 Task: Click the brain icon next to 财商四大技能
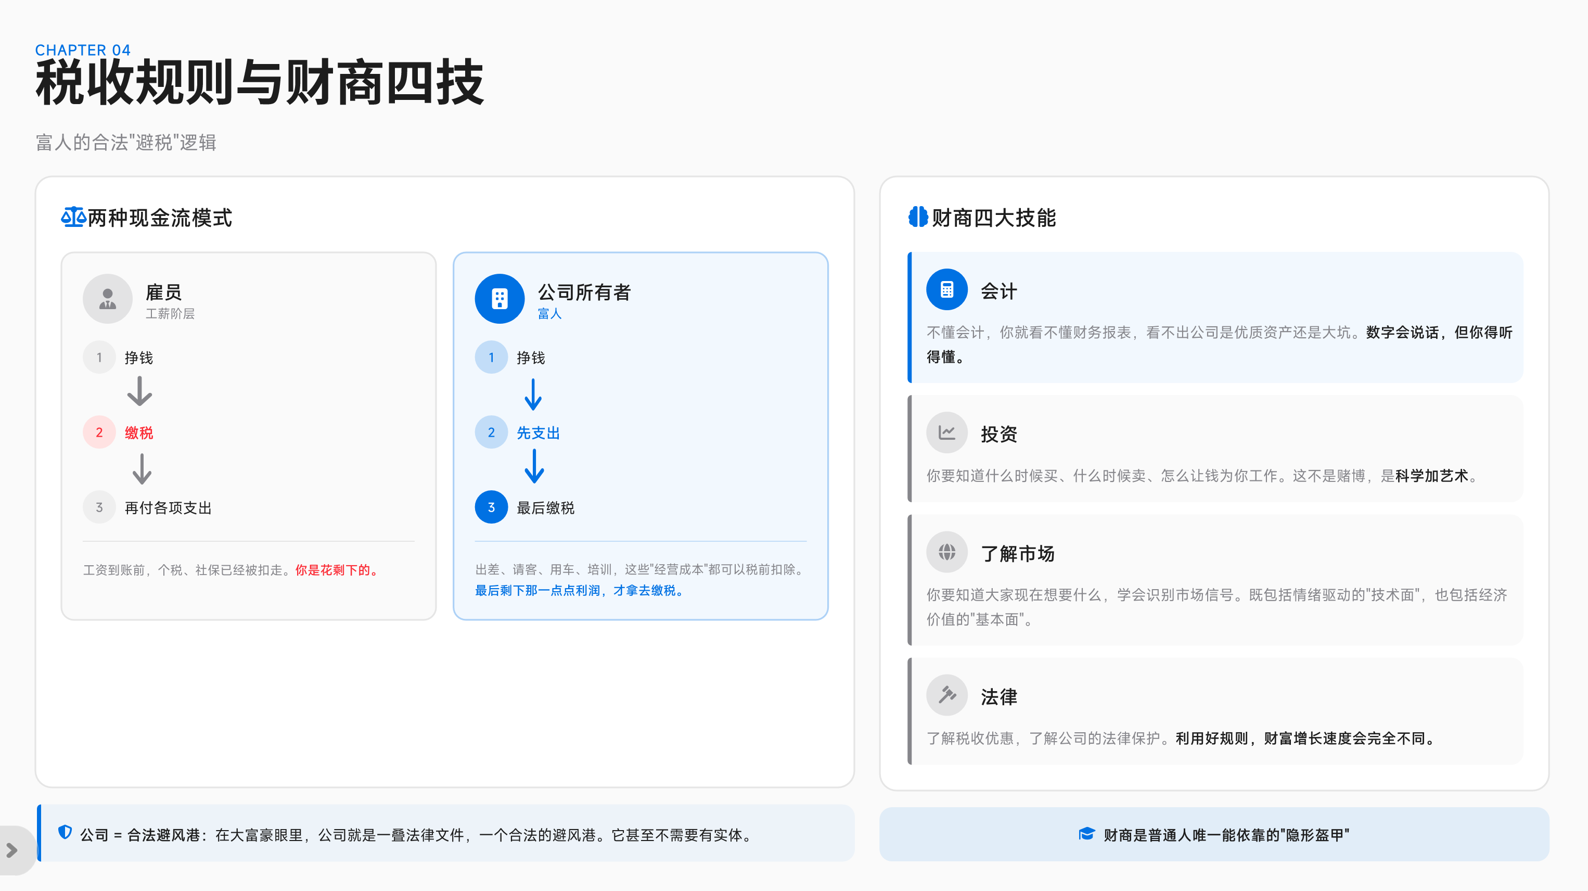click(x=918, y=217)
